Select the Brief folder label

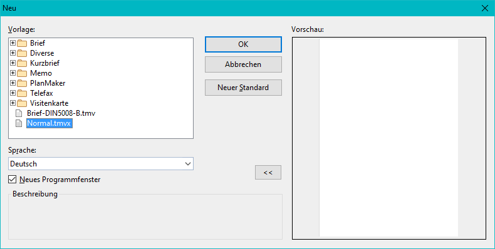click(x=38, y=43)
